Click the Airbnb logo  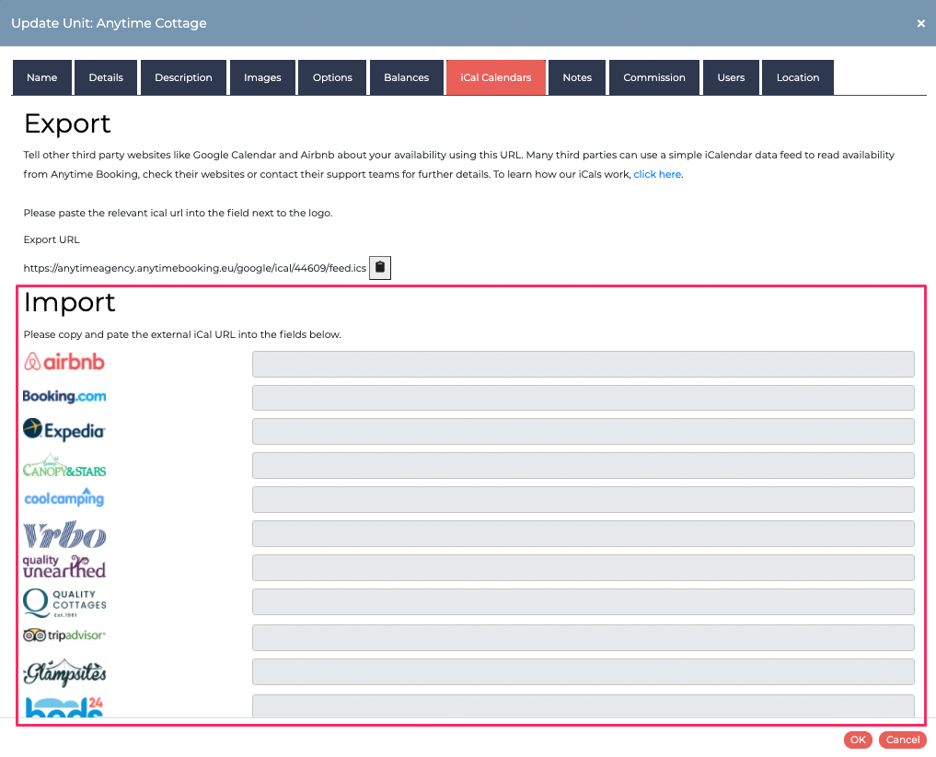[x=64, y=362]
